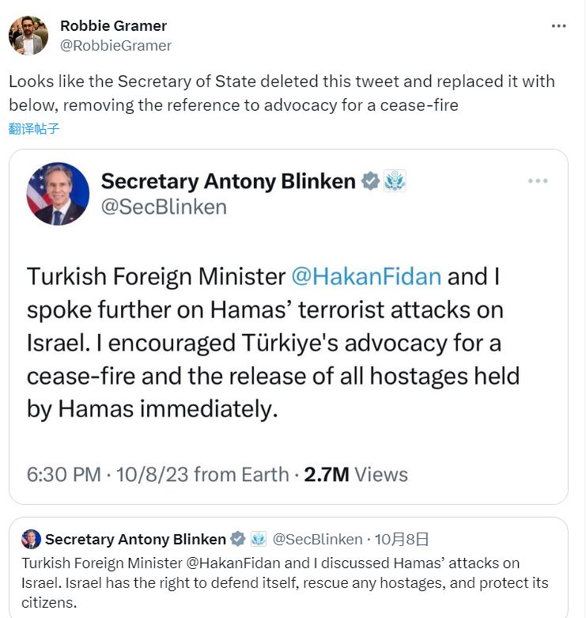586x618 pixels.
Task: Click the 2.7M Views count
Action: pos(356,474)
